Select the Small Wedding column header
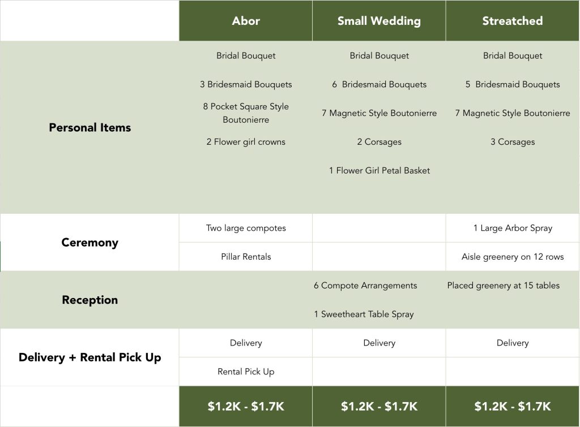 pyautogui.click(x=379, y=21)
